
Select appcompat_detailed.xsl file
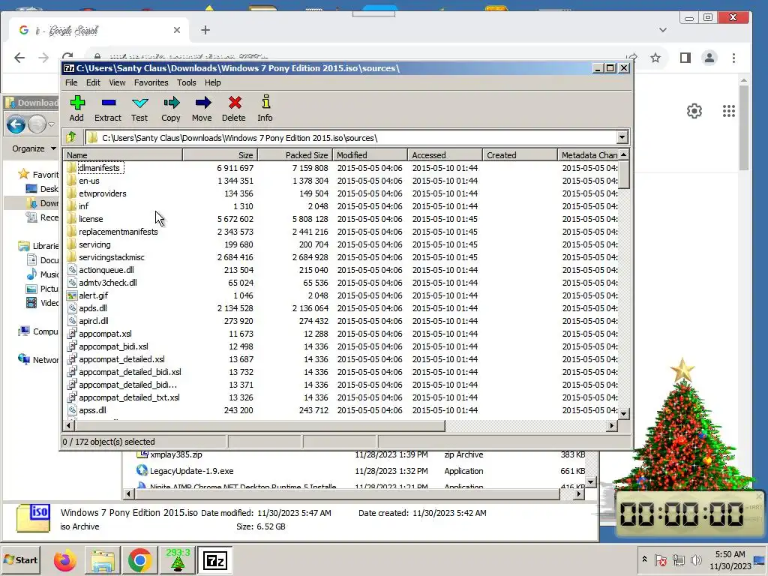tap(122, 359)
